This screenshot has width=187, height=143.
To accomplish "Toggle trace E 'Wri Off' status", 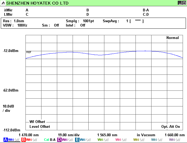I will [85, 139].
